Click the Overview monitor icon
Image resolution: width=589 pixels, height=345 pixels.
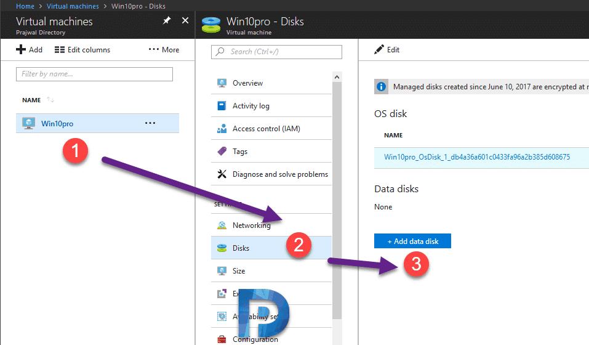pyautogui.click(x=222, y=83)
